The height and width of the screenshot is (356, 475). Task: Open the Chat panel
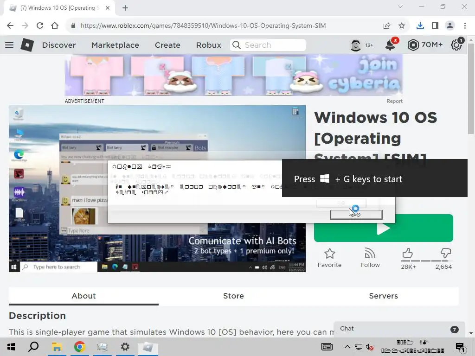pos(399,329)
